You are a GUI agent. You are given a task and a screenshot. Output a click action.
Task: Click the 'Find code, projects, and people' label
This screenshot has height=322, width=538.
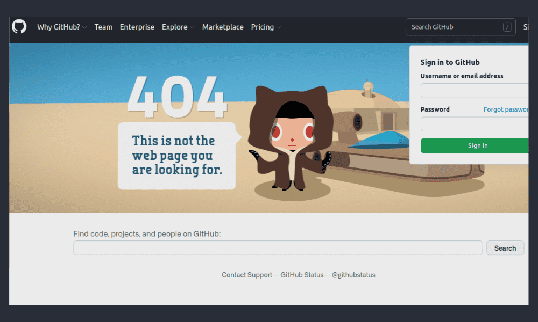point(147,233)
